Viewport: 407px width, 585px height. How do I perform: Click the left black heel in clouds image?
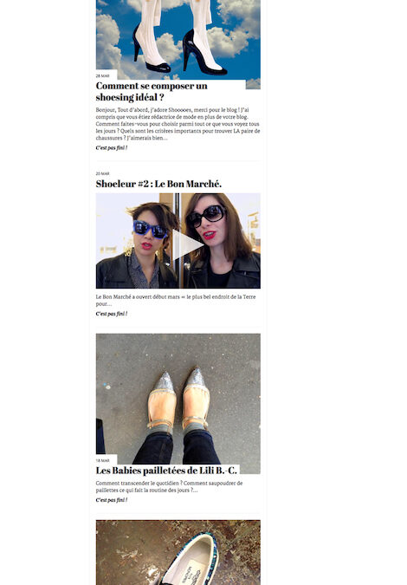point(151,49)
